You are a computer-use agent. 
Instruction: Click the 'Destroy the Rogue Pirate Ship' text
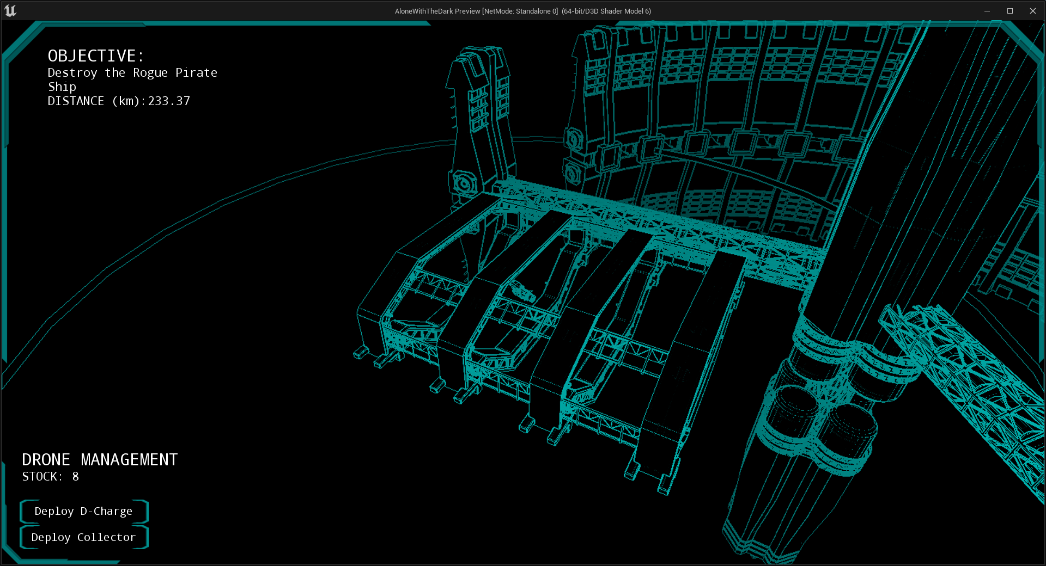(132, 79)
